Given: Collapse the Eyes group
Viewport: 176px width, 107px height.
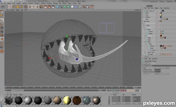Looking at the screenshot, I should [145, 30].
